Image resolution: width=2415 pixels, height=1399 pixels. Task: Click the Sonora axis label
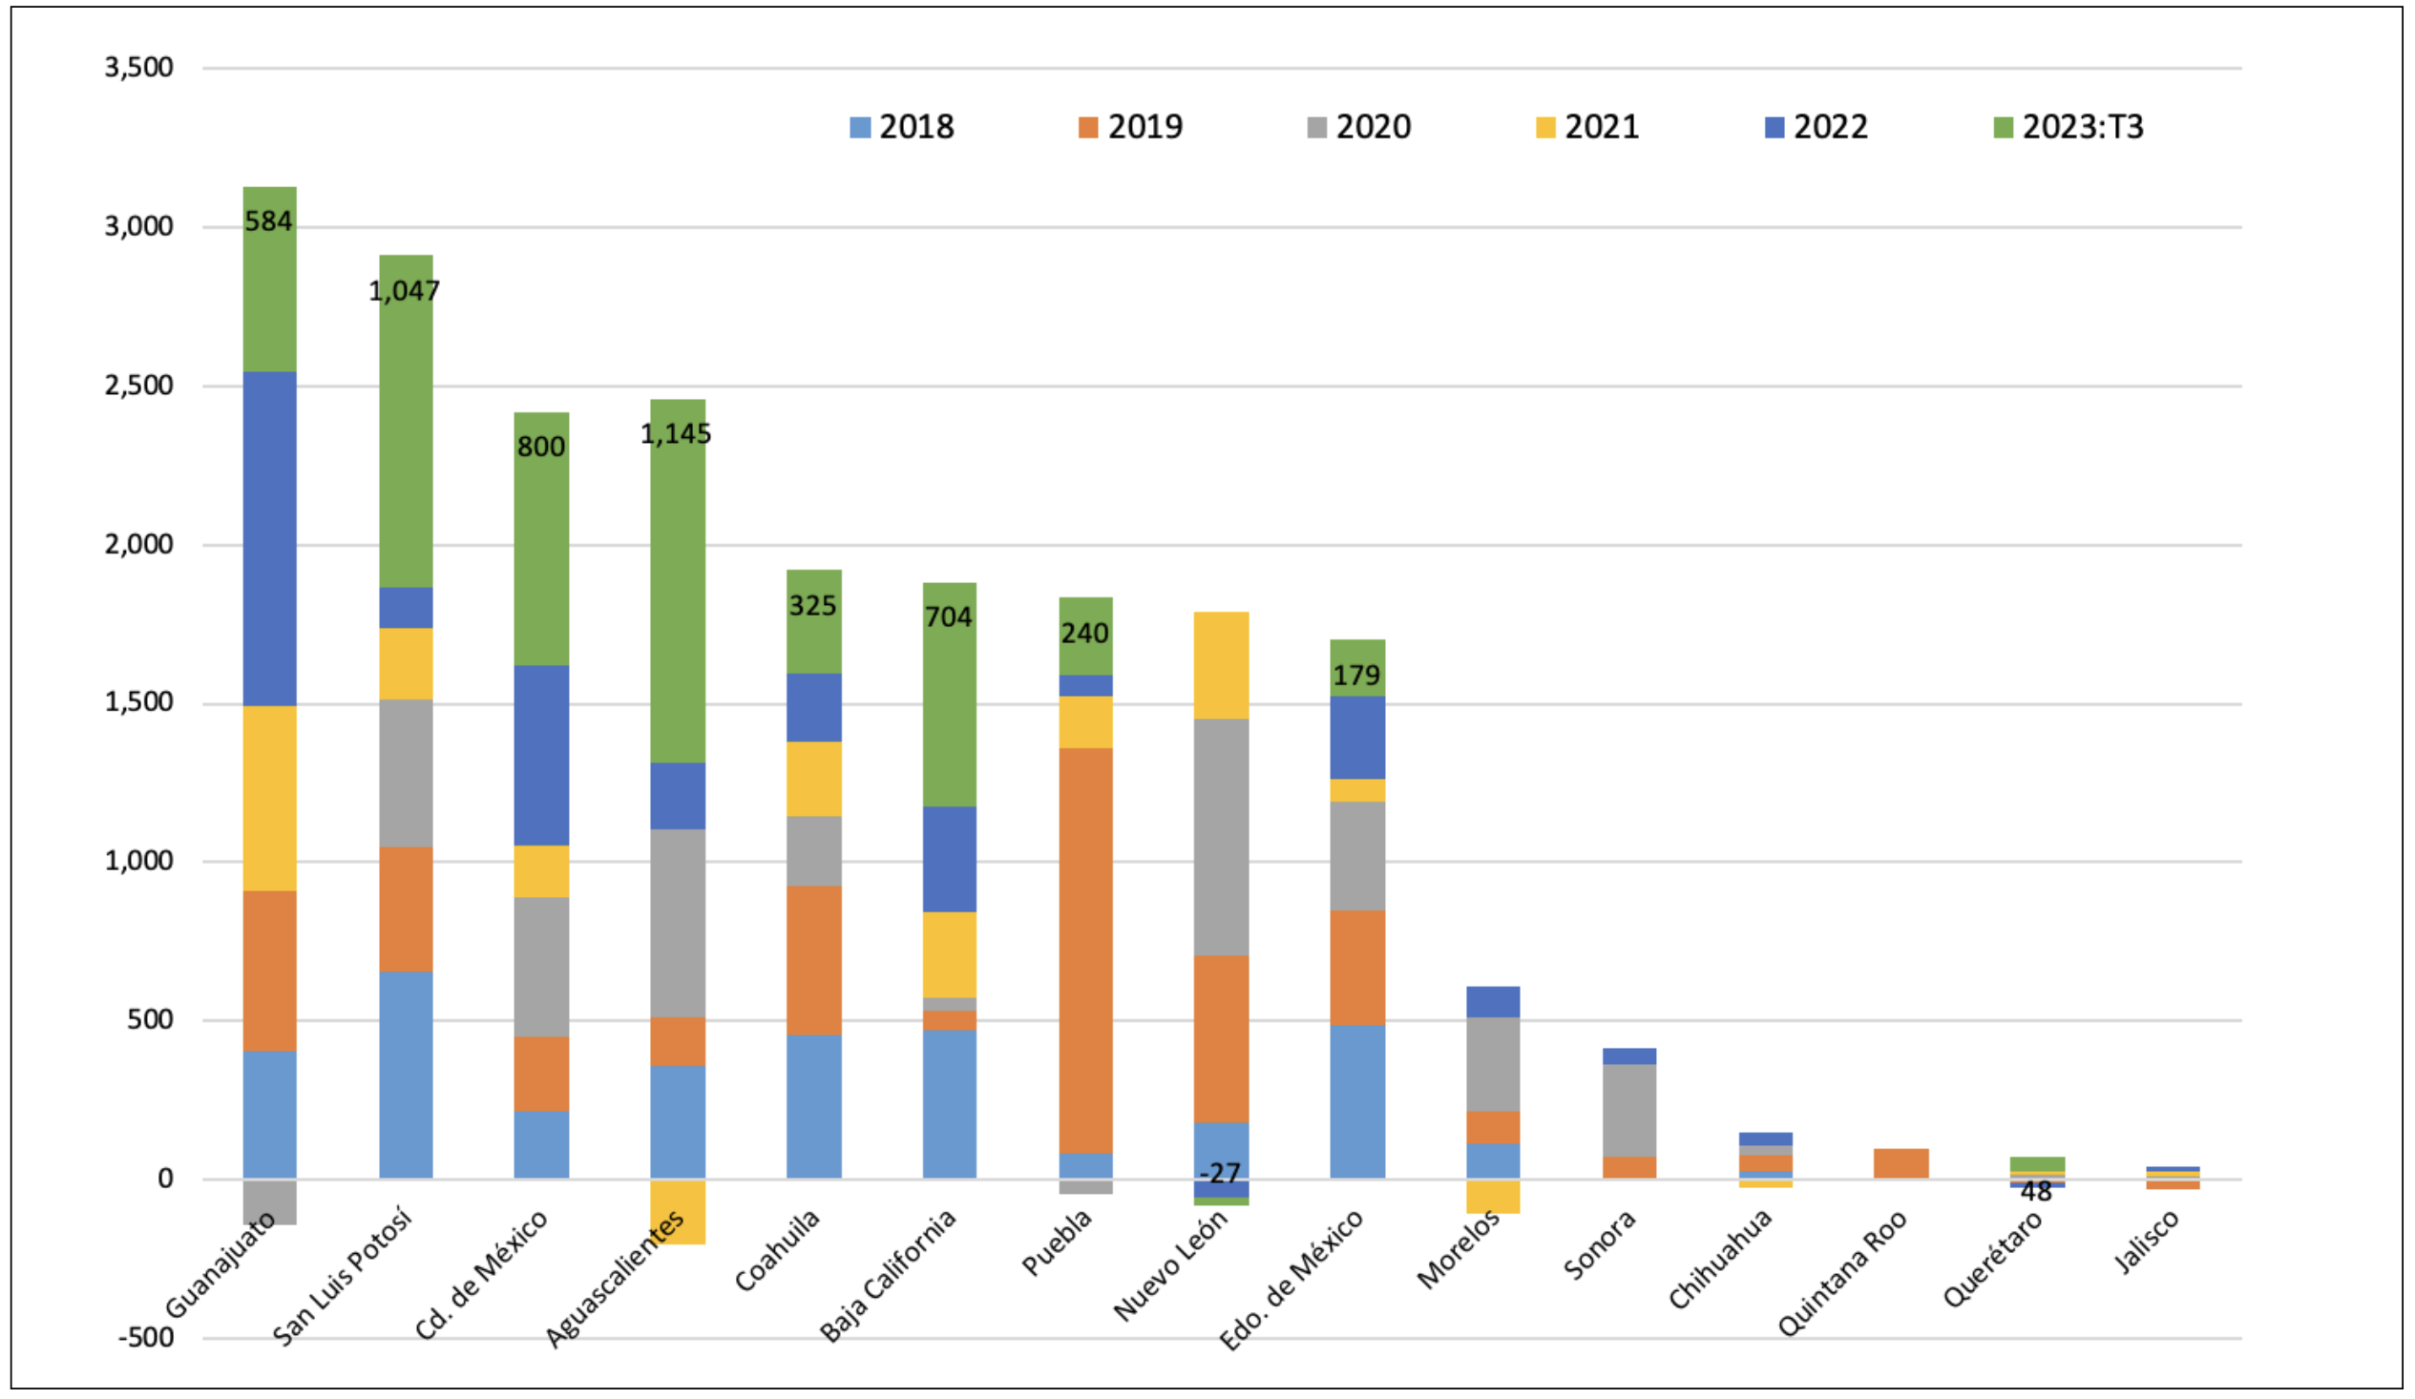point(1600,1244)
